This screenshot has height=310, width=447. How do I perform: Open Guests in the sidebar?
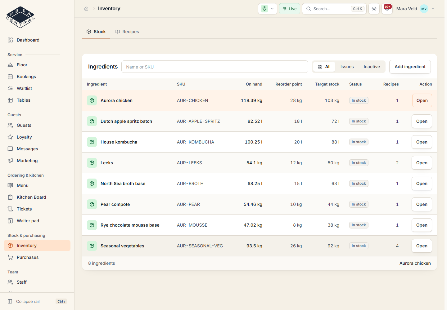pyautogui.click(x=37, y=125)
